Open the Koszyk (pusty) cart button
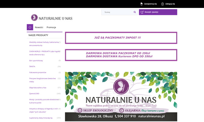This screenshot has height=122, width=204. point(158,12)
